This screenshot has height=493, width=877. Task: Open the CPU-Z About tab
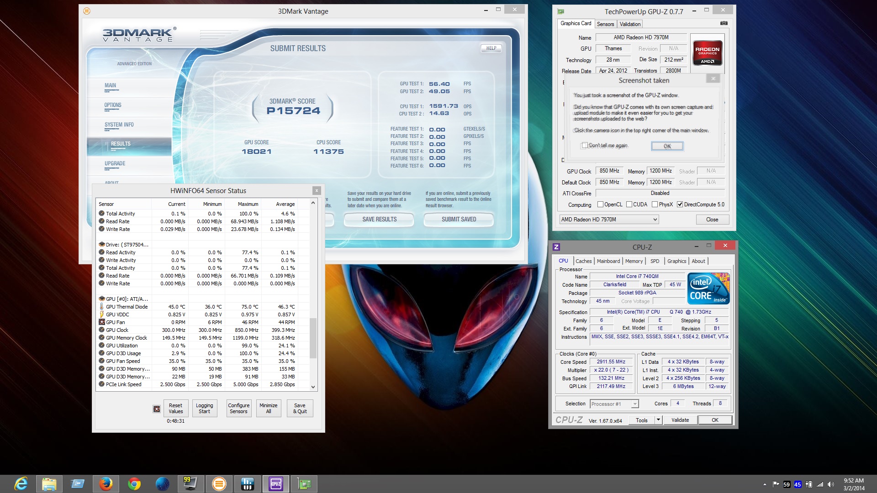click(x=698, y=261)
